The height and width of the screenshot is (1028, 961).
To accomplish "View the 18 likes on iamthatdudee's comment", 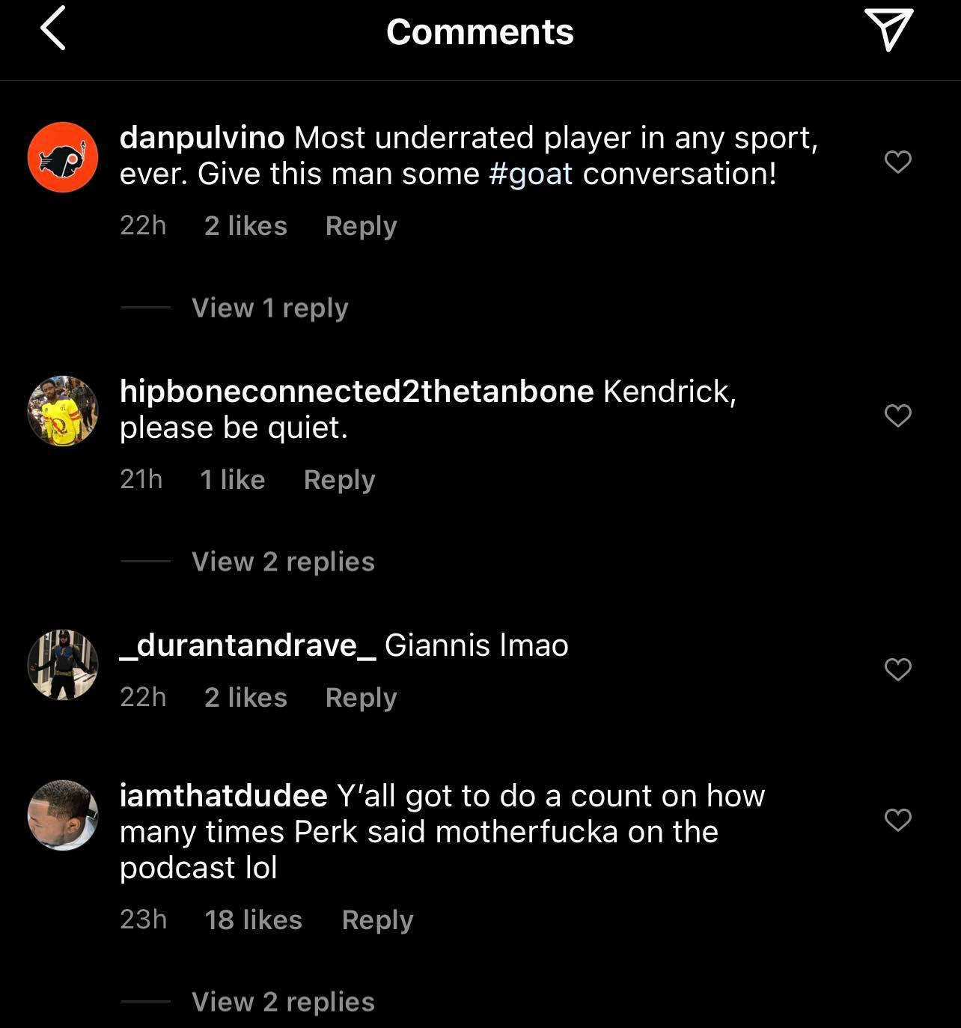I will (x=253, y=919).
